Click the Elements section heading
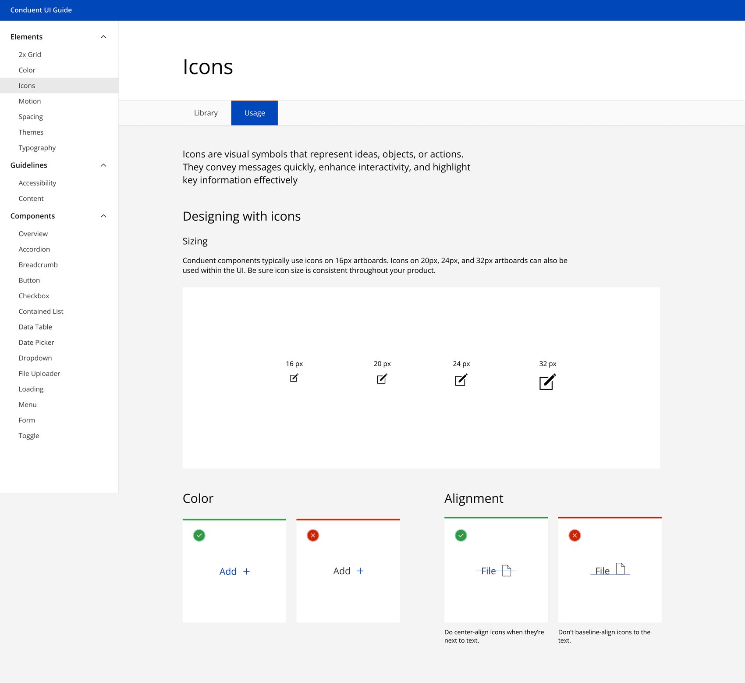Screen dimensions: 745x683 pos(27,37)
